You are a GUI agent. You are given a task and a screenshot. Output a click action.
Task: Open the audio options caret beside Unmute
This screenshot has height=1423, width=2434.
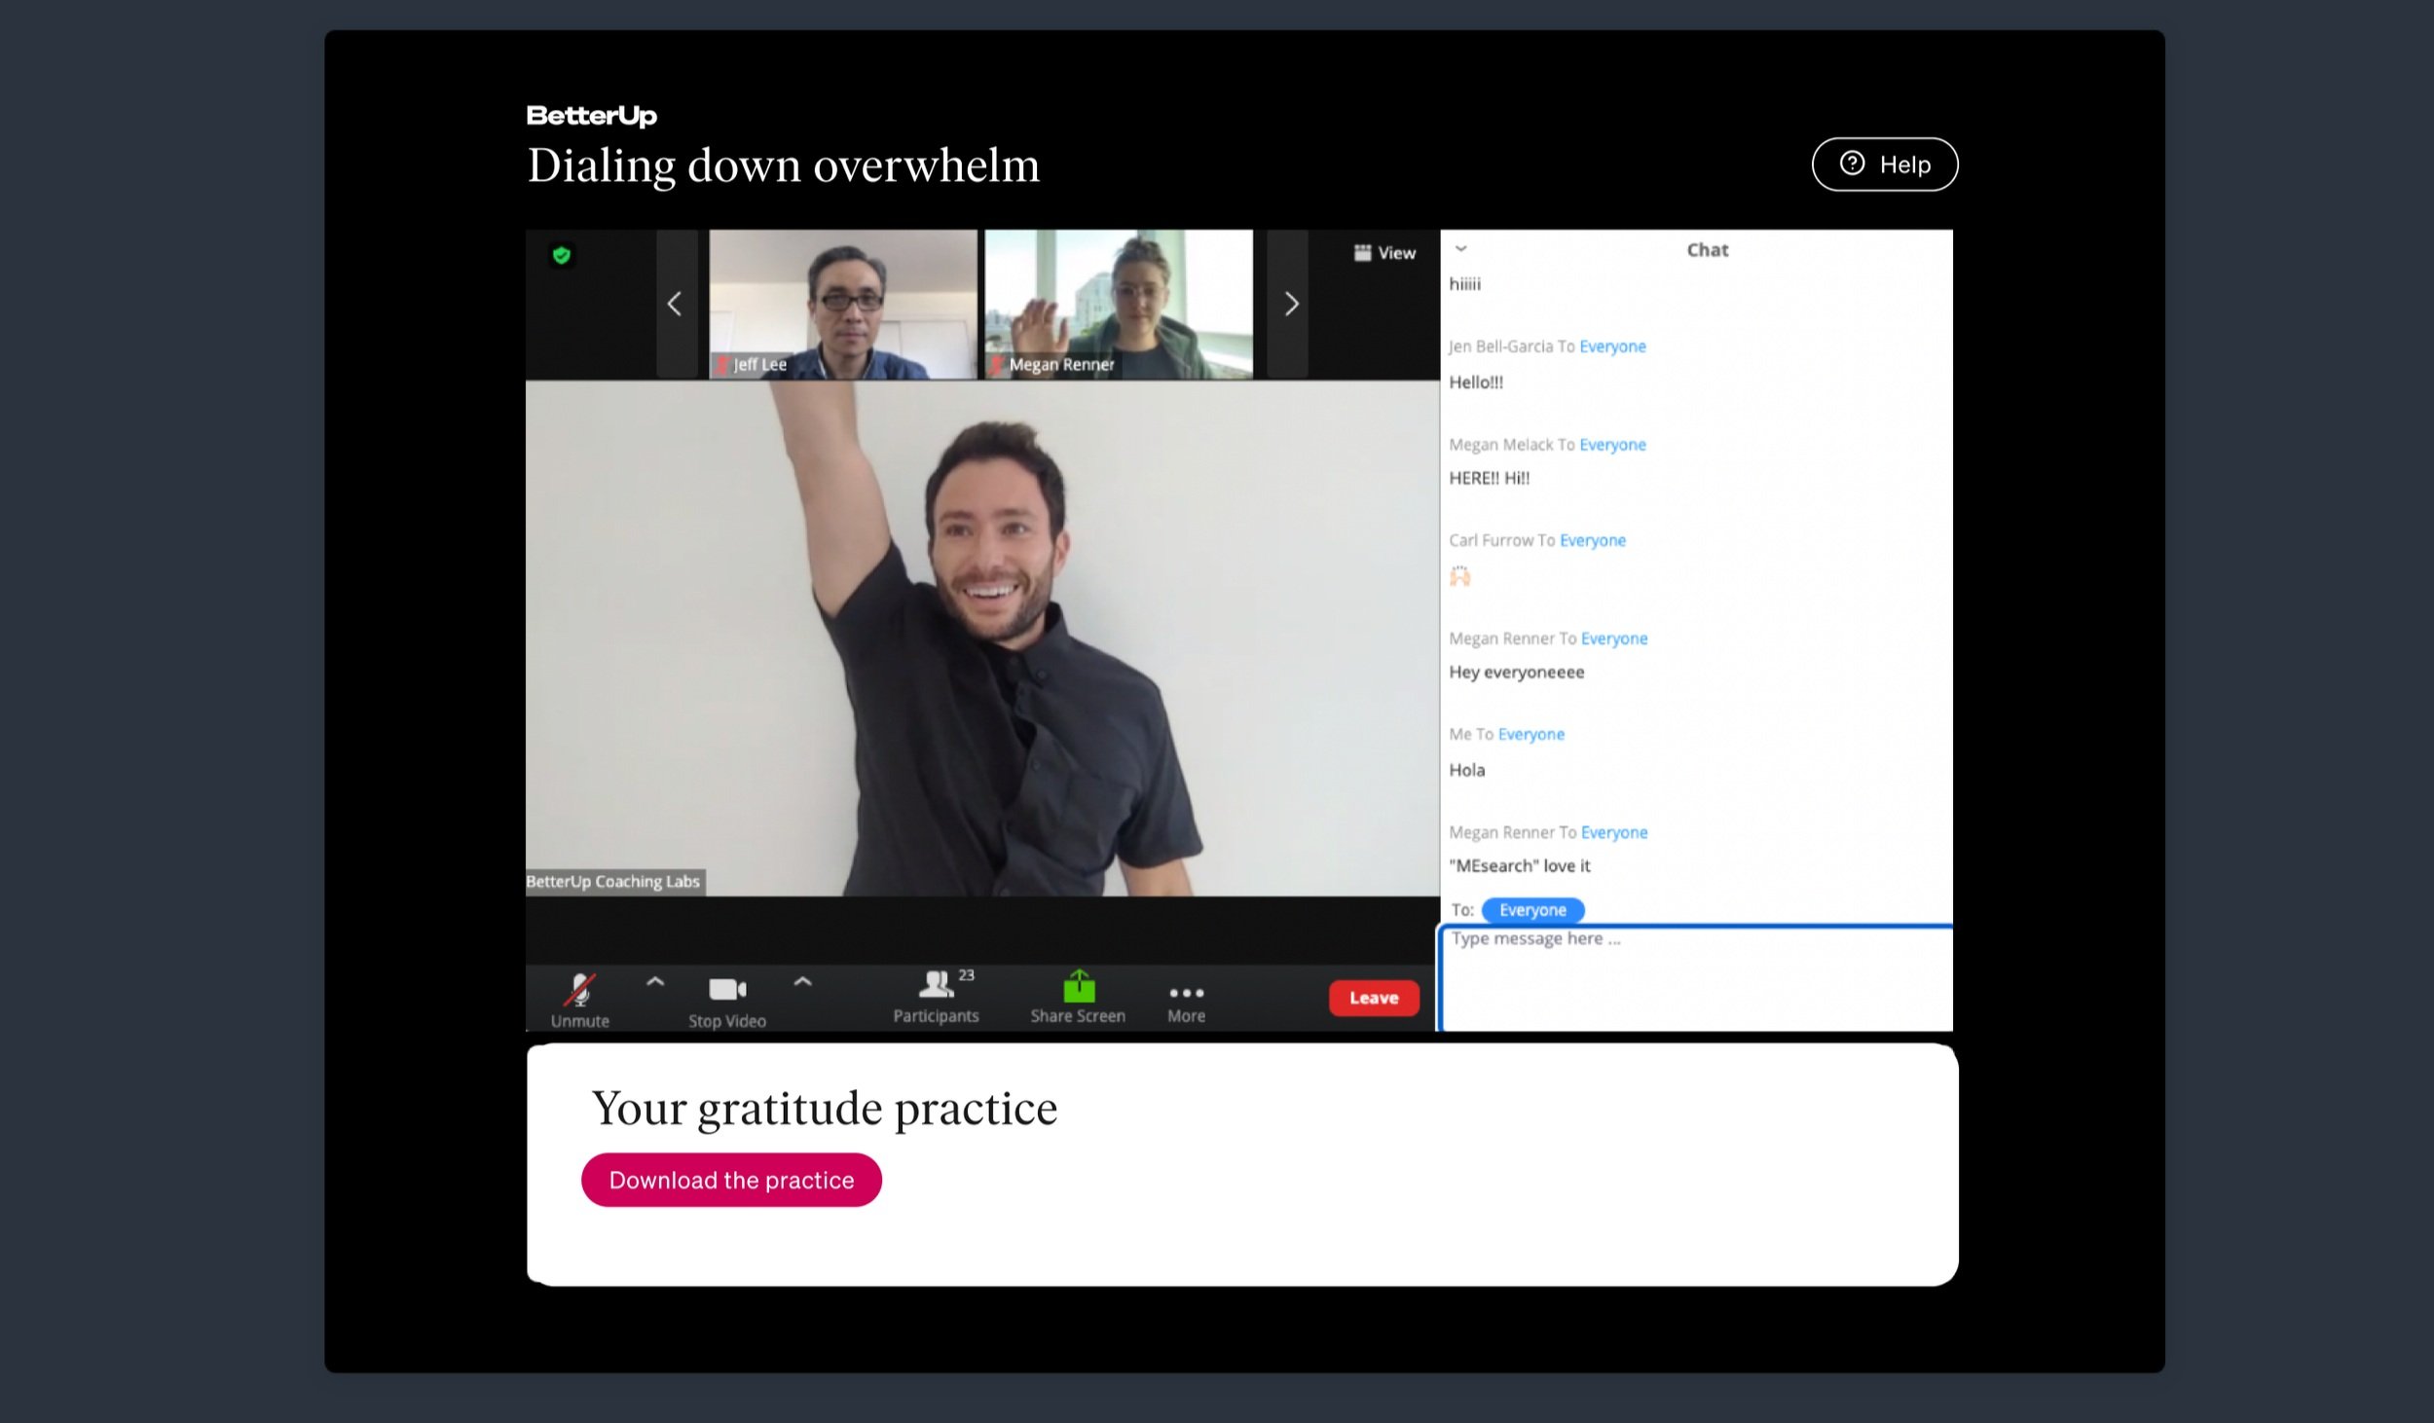point(655,982)
